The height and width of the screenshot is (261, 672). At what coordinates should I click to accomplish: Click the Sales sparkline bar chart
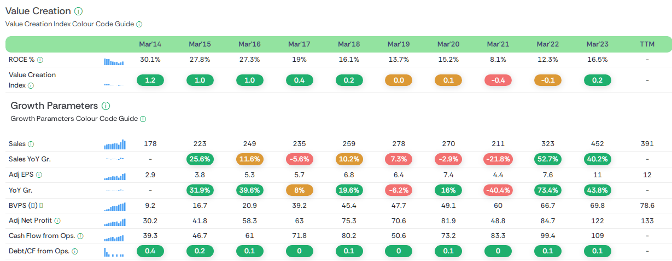114,144
